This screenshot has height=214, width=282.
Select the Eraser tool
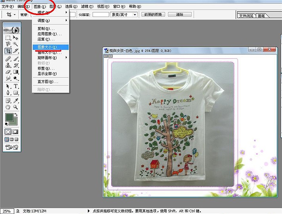8,72
